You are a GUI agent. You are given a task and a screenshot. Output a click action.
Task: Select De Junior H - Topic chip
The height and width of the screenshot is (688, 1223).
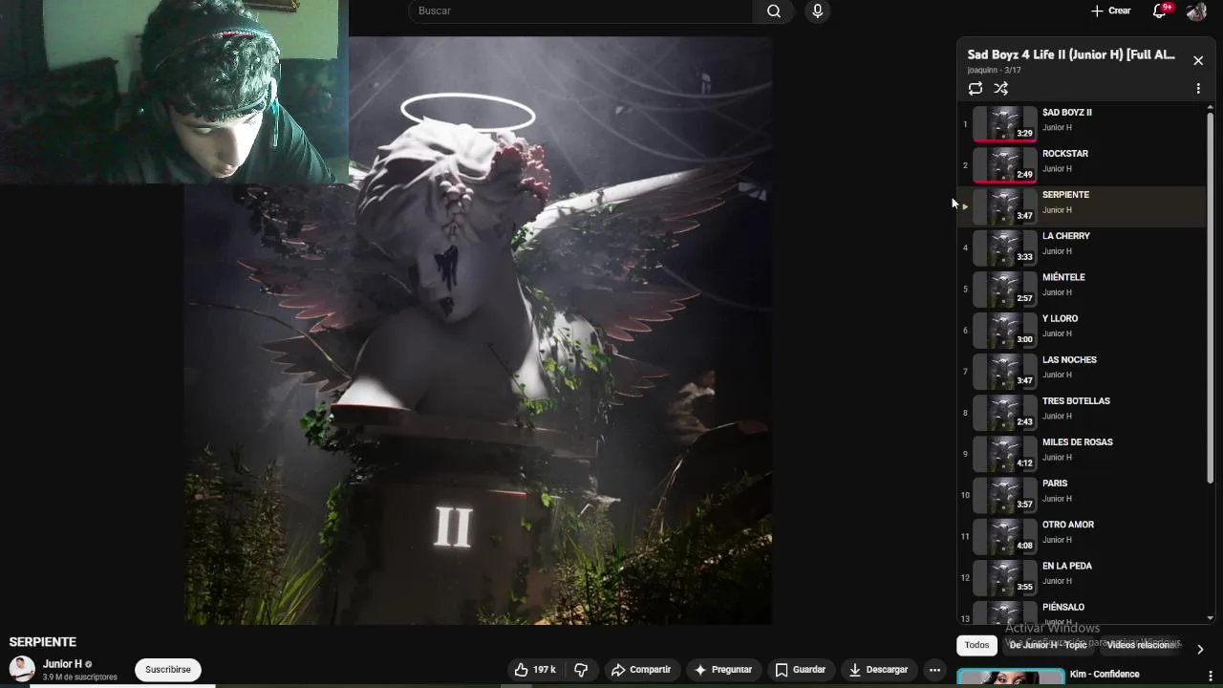point(1048,645)
